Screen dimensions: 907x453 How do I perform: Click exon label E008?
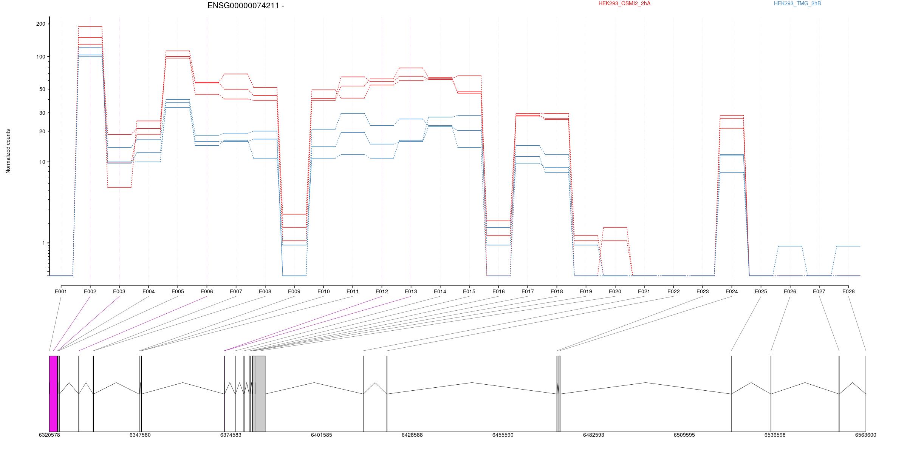(x=265, y=291)
